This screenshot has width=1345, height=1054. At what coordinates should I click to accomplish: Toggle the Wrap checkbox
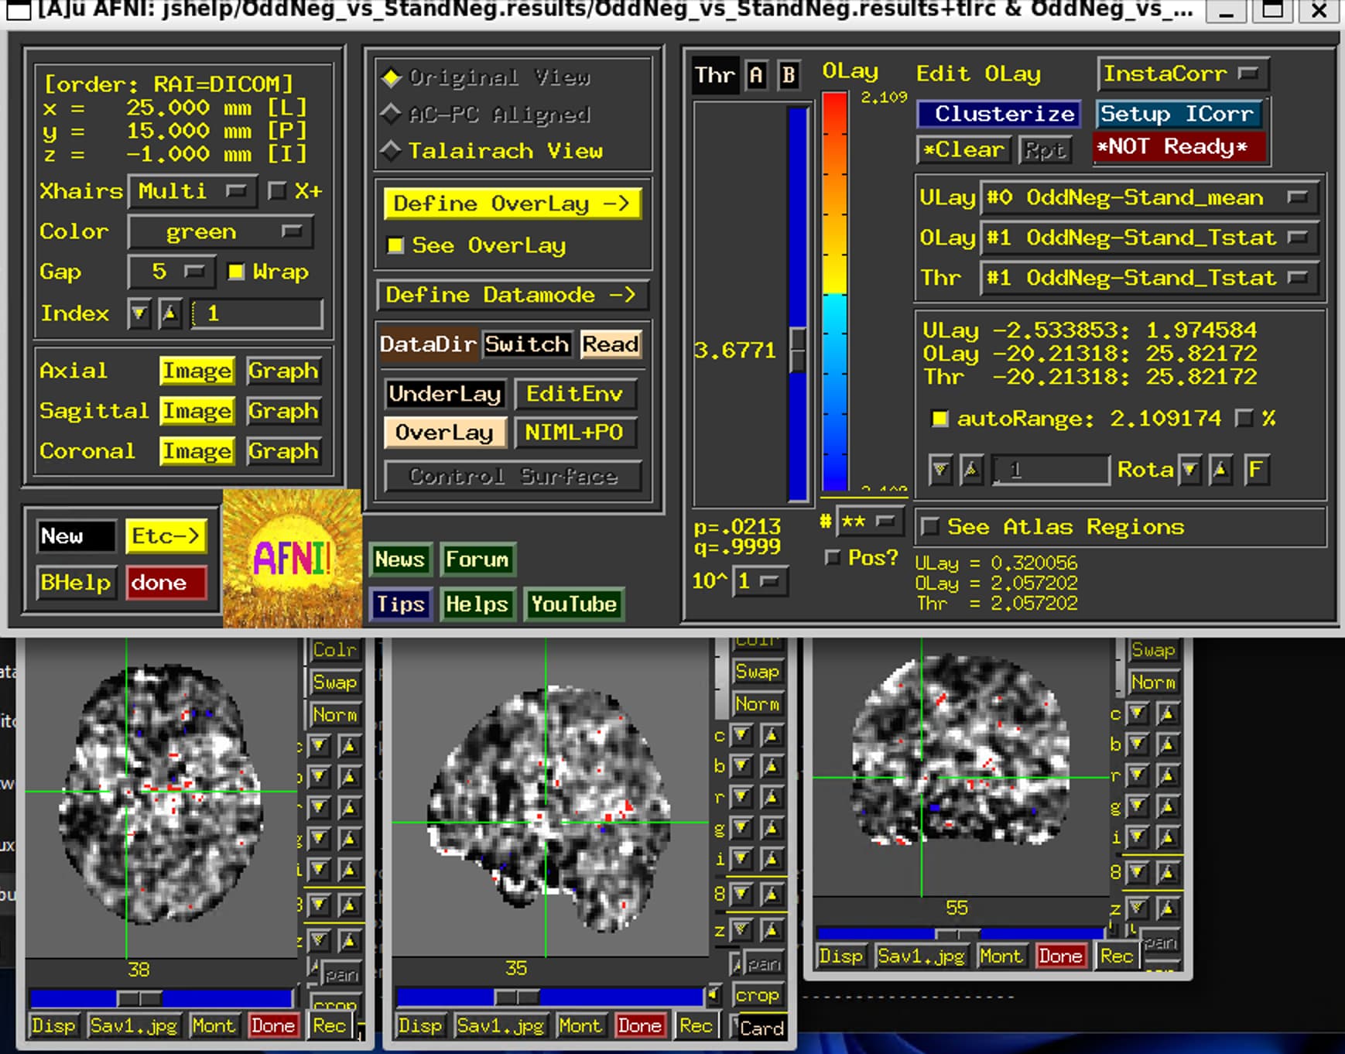(x=236, y=272)
